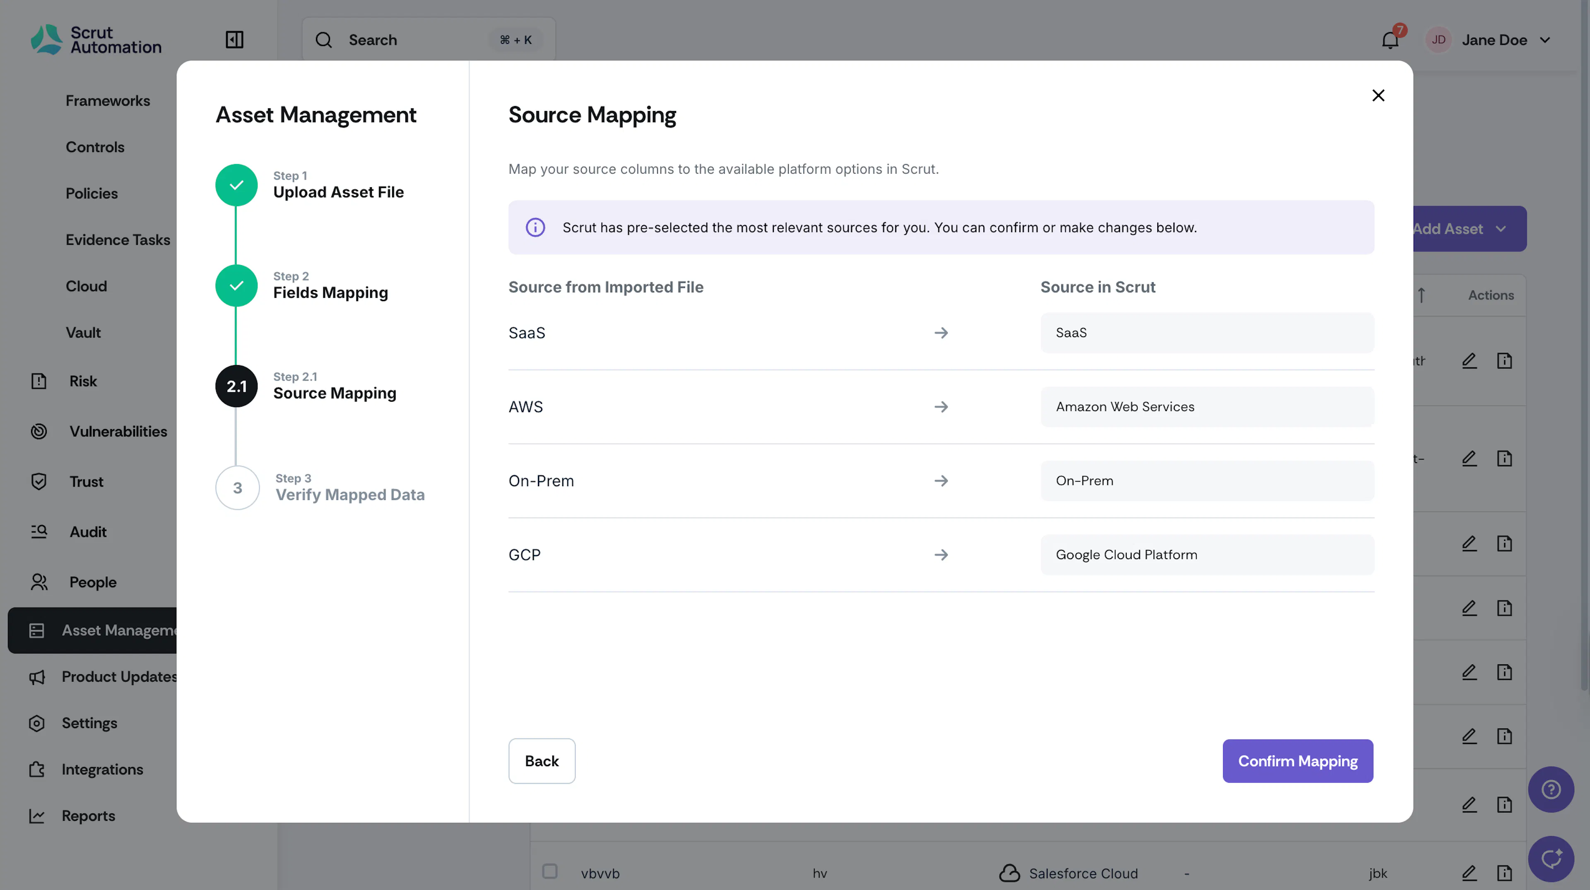Click the Fields Mapping step checkmark
This screenshot has height=890, width=1590.
[236, 286]
